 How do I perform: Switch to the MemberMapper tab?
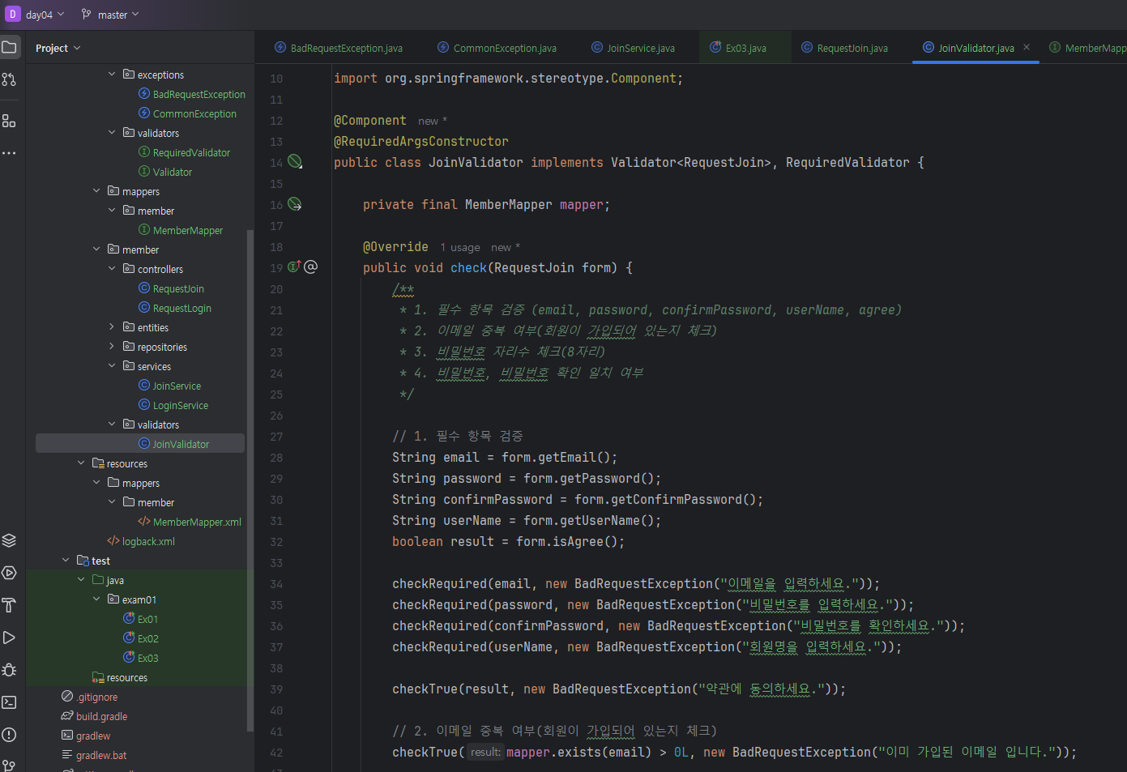(1087, 48)
